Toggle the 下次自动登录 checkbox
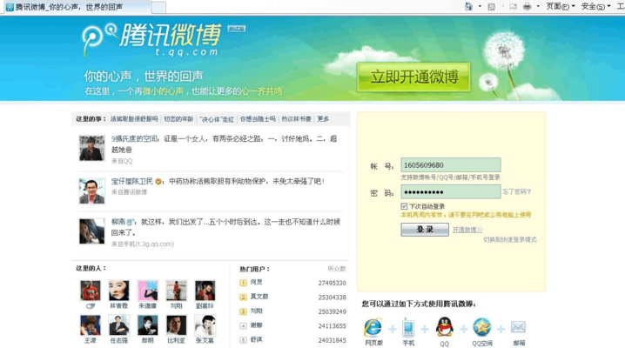The image size is (625, 348). pos(404,206)
